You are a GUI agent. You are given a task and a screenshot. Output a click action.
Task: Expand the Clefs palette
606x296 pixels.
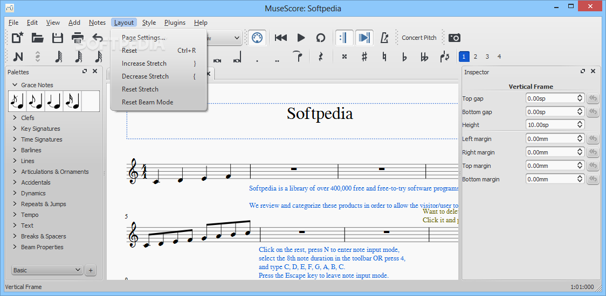point(15,118)
